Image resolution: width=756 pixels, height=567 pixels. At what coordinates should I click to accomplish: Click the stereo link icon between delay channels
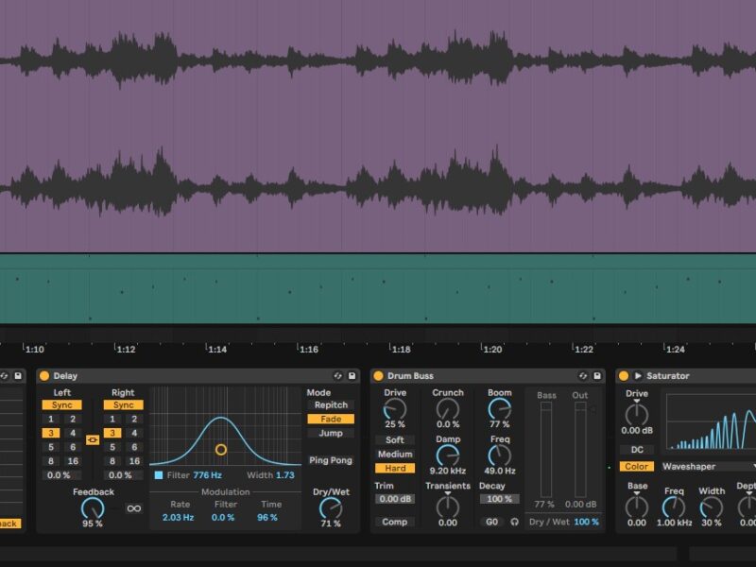coord(92,439)
